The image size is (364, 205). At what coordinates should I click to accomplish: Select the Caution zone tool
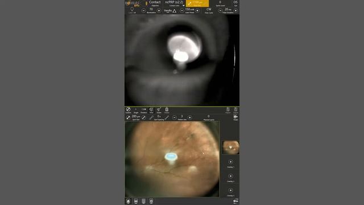(128, 110)
